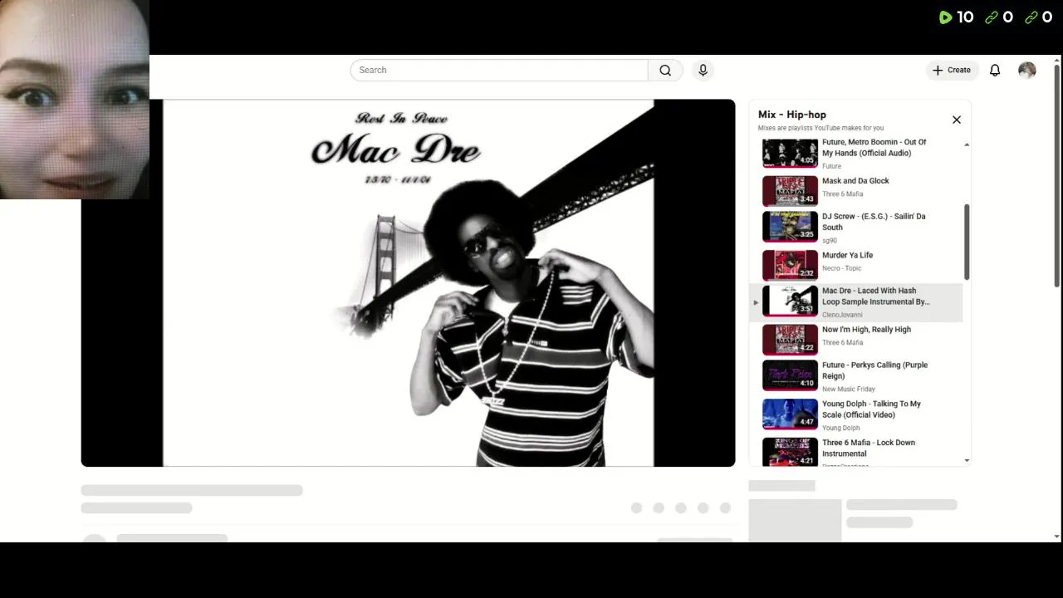Click channel name 'ClenoJovanni'

842,315
